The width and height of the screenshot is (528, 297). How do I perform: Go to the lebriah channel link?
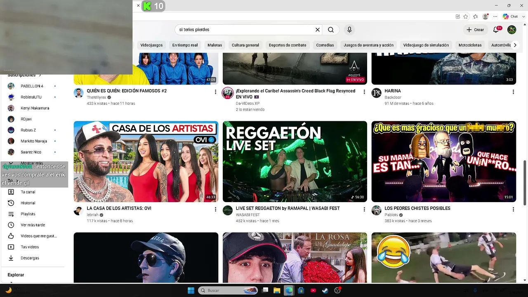[x=93, y=215]
